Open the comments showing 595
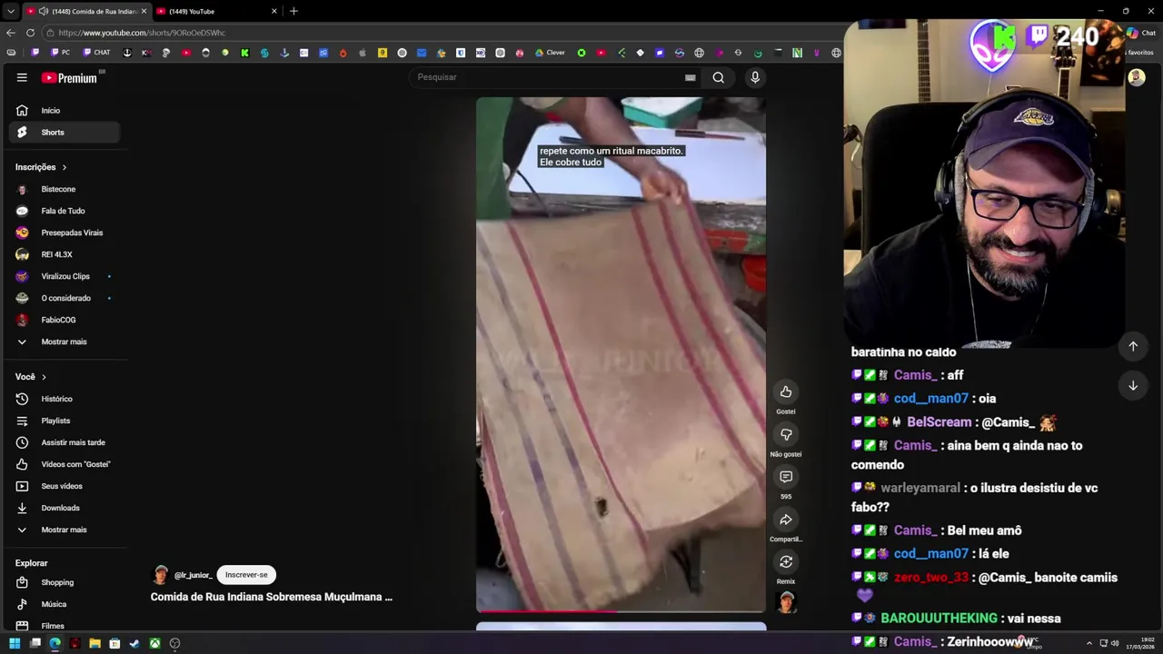Image resolution: width=1163 pixels, height=654 pixels. coord(786,477)
